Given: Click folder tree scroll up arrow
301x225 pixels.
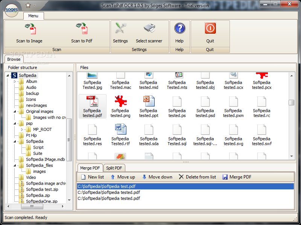Looking at the screenshot, I should [69, 76].
